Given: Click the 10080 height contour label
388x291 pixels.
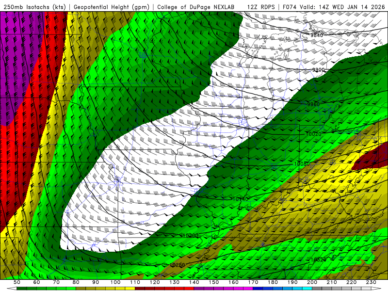Looking at the screenshot, I should (302, 164).
